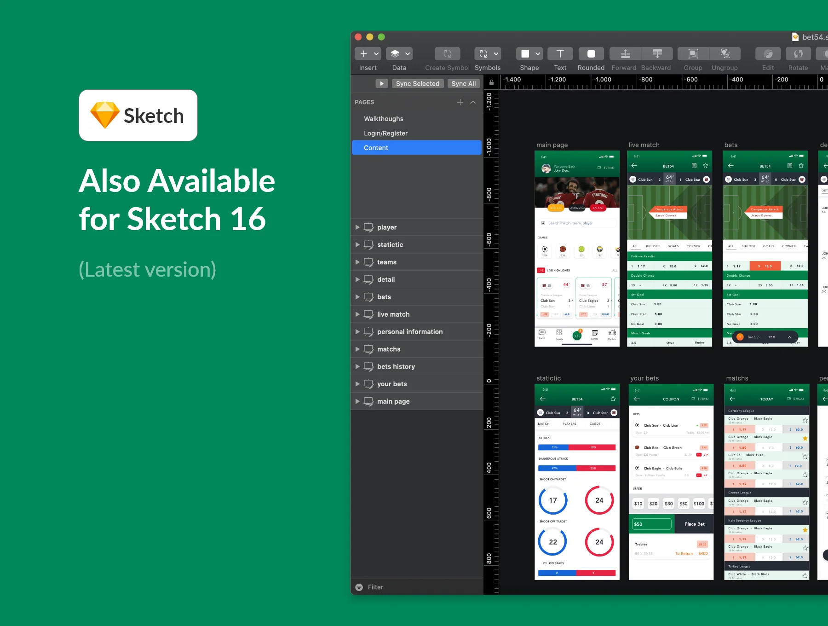Select the your bets layer
Image resolution: width=828 pixels, height=626 pixels.
click(417, 384)
